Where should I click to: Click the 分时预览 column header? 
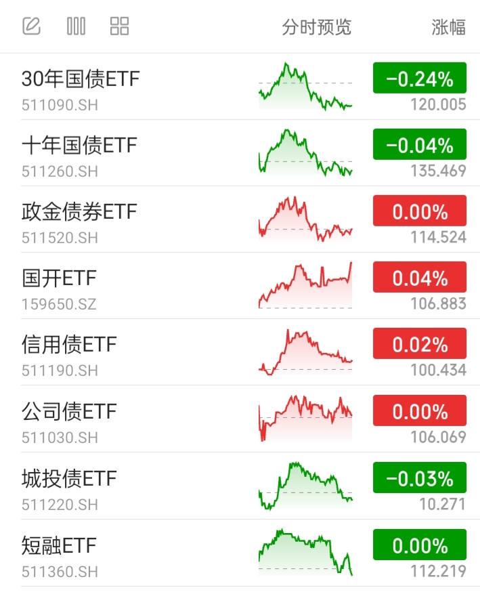317,27
